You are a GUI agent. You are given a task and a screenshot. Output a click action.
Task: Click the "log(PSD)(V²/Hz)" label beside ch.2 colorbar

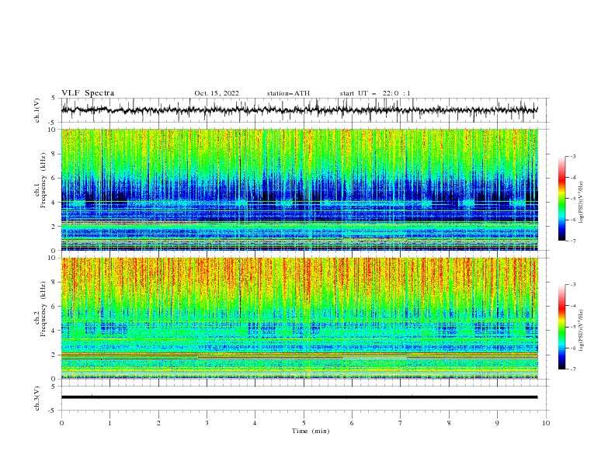(581, 330)
